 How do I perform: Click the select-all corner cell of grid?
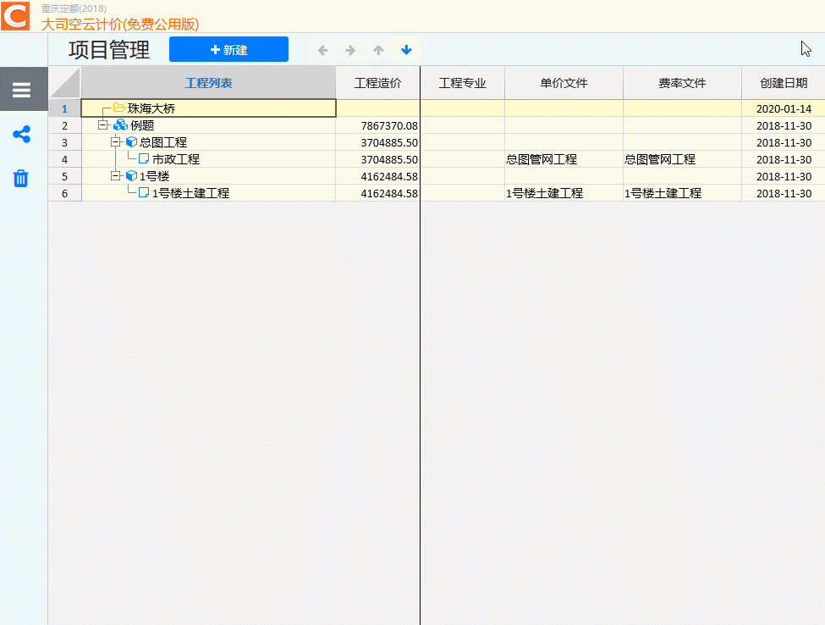click(x=64, y=83)
